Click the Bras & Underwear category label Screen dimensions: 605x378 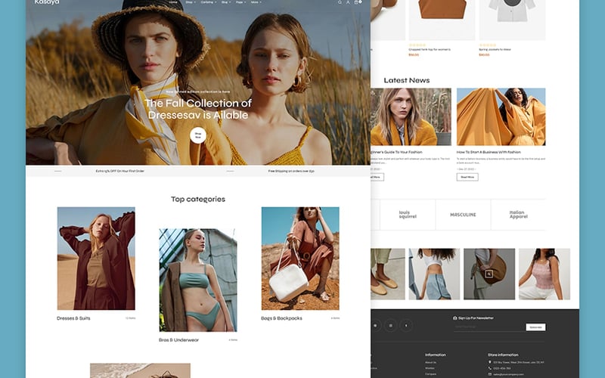178,339
